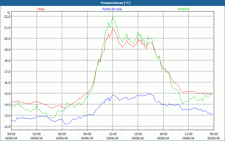Screen dimensions: 225x141
Task: Click the 18:00 time label on the x-axis
Action: pyautogui.click(x=163, y=134)
